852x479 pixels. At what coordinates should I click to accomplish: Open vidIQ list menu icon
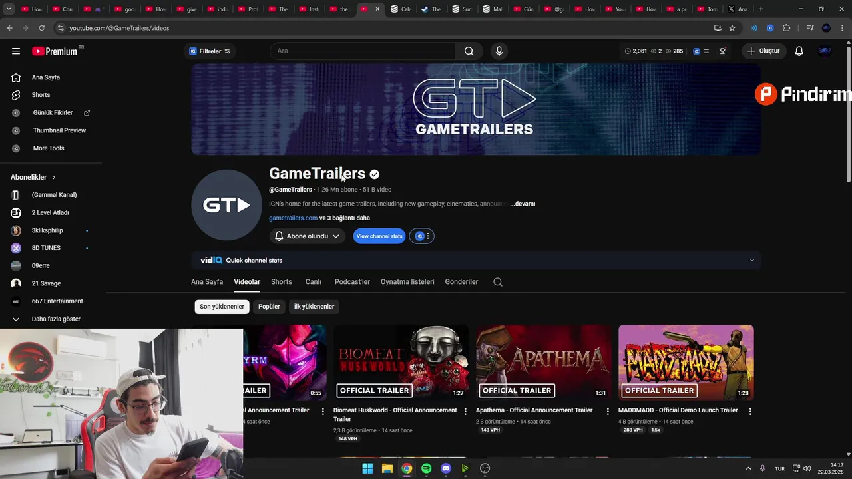(x=706, y=51)
